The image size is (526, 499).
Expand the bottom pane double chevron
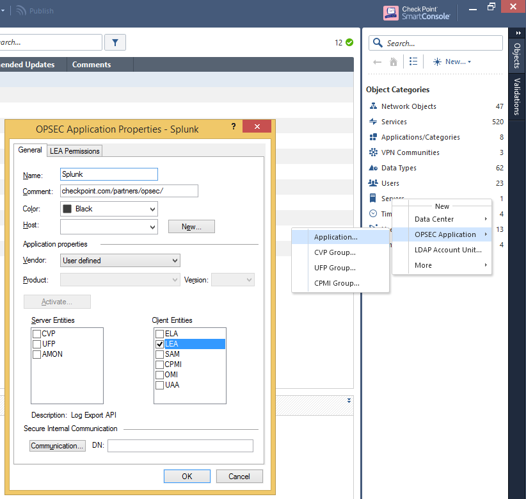[x=349, y=400]
